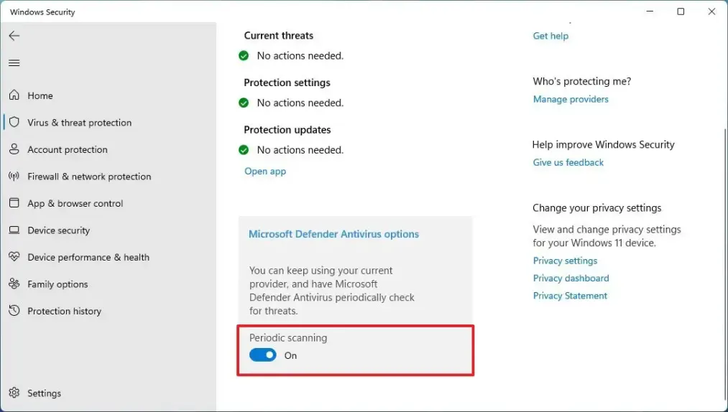Toggle the hamburger navigation menu icon
The width and height of the screenshot is (728, 412).
(14, 63)
